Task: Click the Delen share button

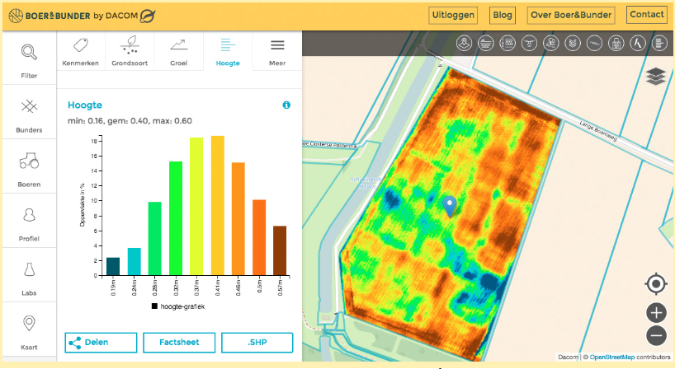Action: click(x=101, y=343)
